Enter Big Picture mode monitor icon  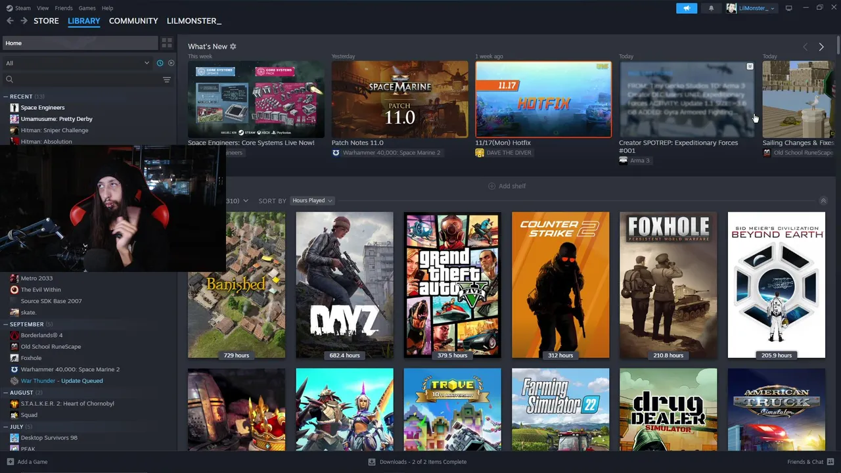click(789, 8)
